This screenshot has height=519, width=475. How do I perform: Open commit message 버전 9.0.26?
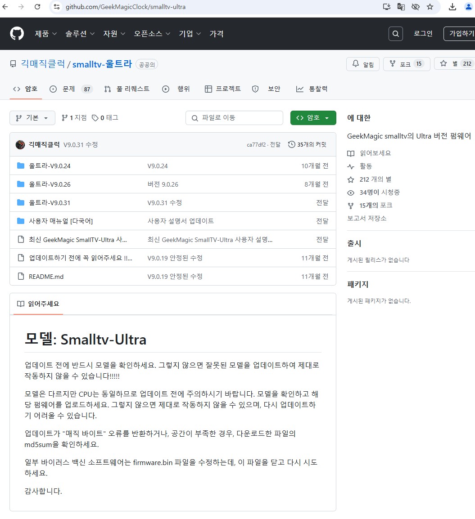163,184
